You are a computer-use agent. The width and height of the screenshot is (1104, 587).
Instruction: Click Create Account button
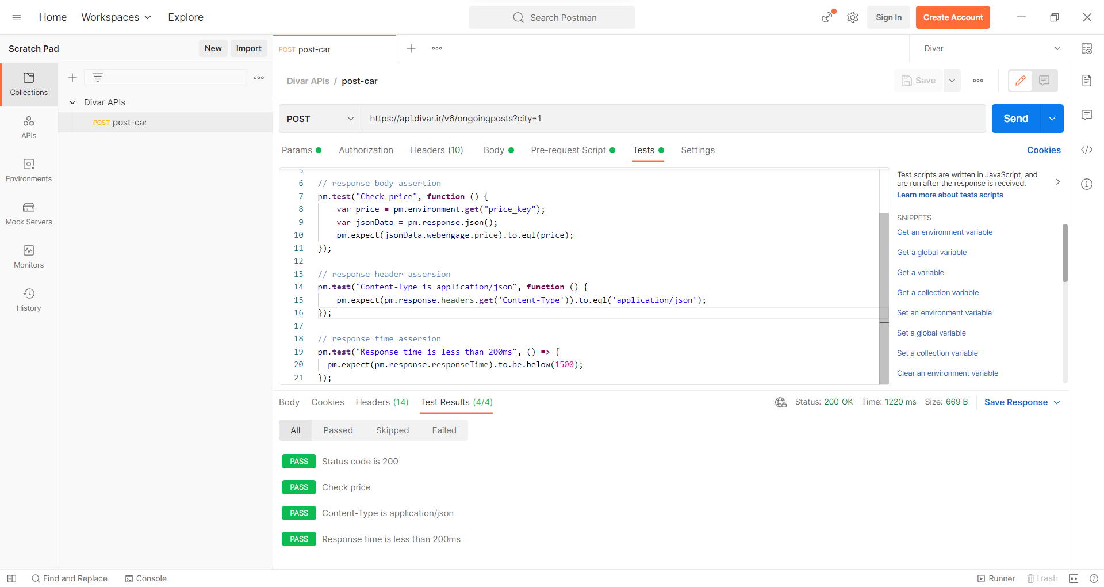point(953,17)
